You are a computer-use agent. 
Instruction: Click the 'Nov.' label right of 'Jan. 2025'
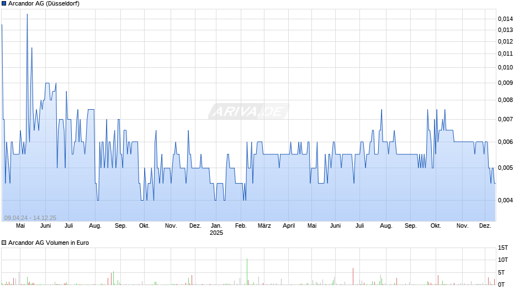pos(462,226)
